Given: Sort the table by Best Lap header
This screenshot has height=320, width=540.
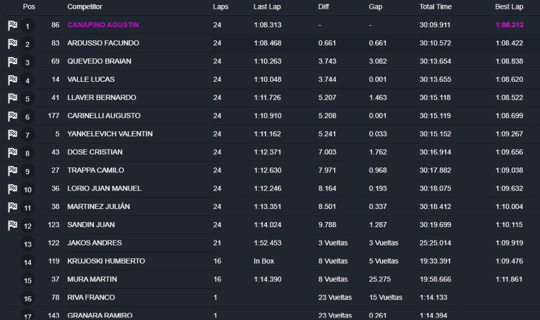Looking at the screenshot, I should (509, 7).
